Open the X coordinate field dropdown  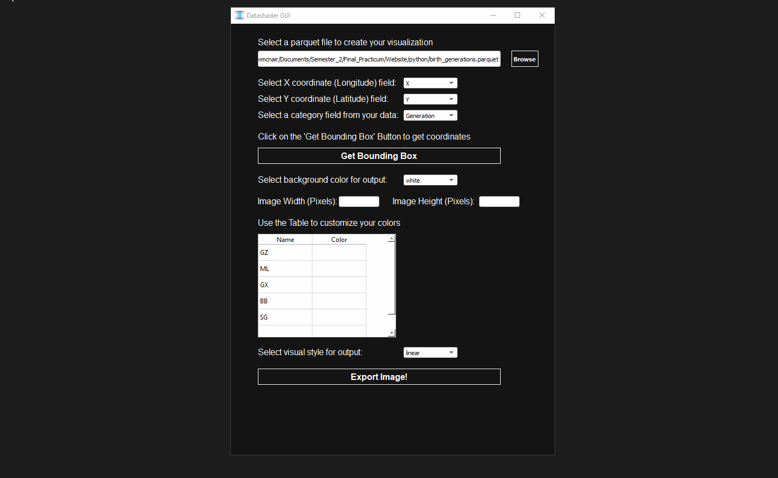(x=430, y=83)
